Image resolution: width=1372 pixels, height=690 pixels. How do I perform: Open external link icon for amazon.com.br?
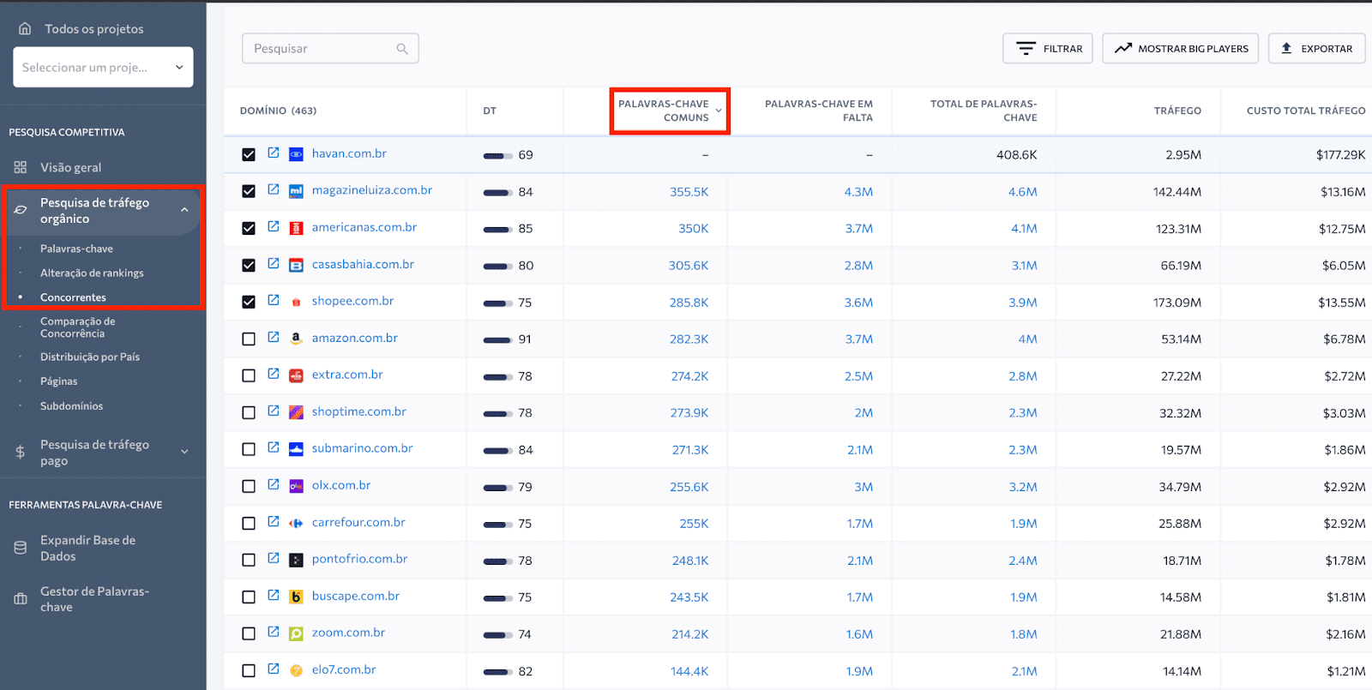(x=274, y=337)
